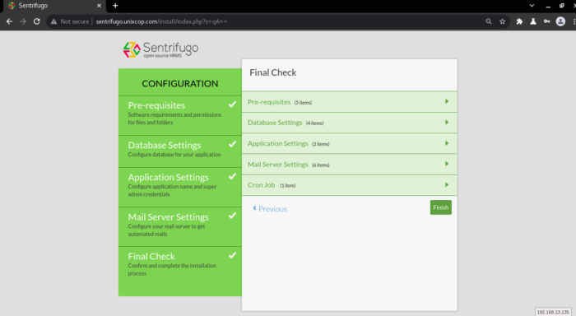
Task: Bookmark this page with the star icon
Action: [x=502, y=21]
